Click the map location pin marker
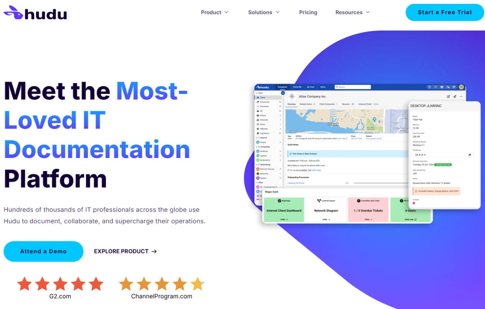Screen dimensions: 485x309 (374, 119)
